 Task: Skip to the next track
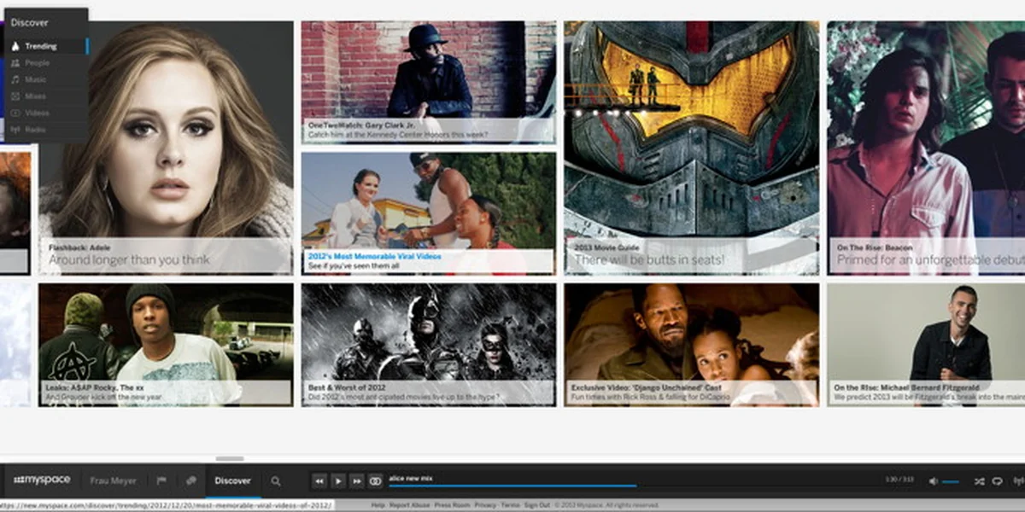point(357,481)
